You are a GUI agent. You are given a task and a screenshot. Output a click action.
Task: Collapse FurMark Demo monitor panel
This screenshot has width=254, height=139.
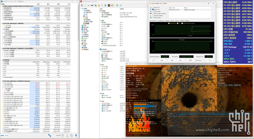pyautogui.click(x=127, y=66)
